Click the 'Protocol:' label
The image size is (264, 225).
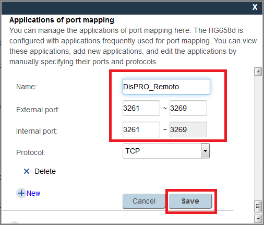31,152
